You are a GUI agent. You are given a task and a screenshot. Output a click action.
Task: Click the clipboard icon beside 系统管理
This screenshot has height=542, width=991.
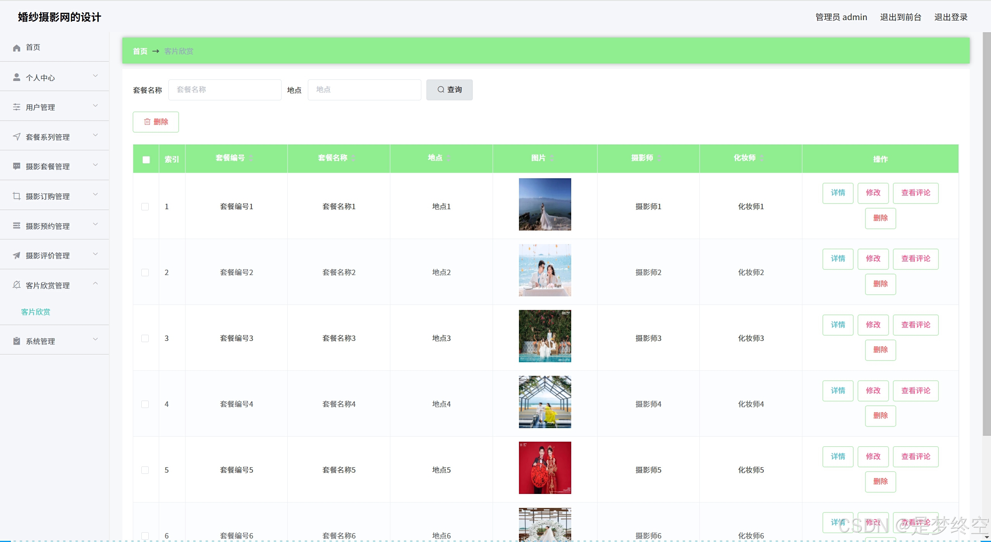[x=17, y=341]
